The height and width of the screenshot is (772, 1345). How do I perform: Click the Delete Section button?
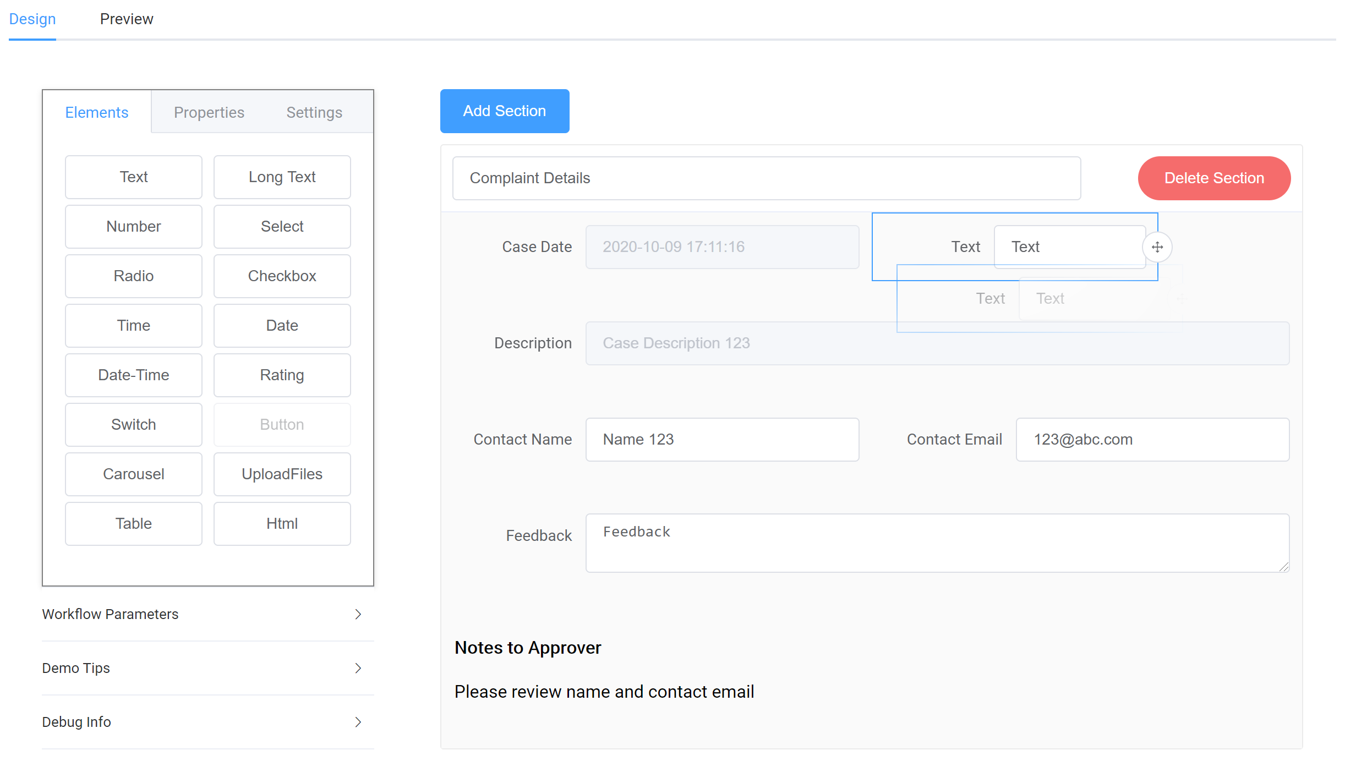1214,178
